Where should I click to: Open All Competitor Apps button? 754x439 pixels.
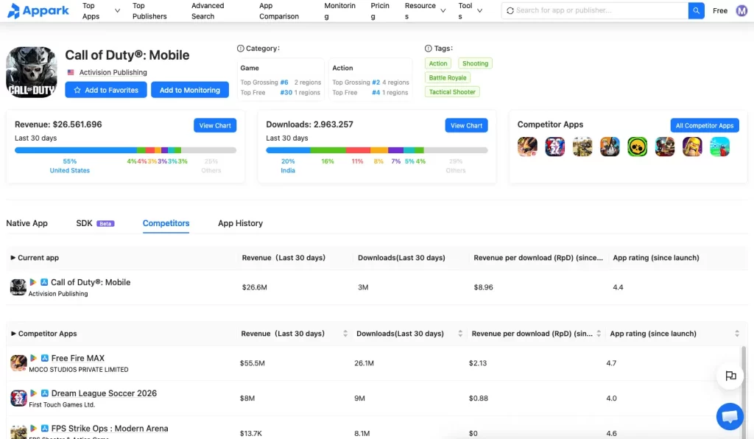pos(705,125)
